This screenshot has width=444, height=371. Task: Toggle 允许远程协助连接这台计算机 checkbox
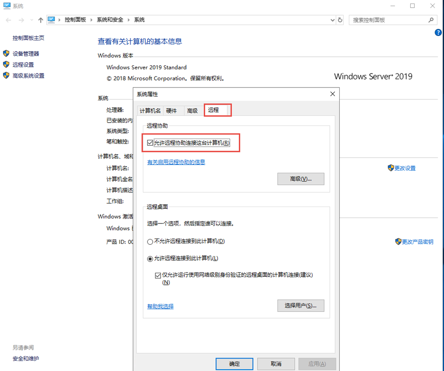[x=150, y=143]
